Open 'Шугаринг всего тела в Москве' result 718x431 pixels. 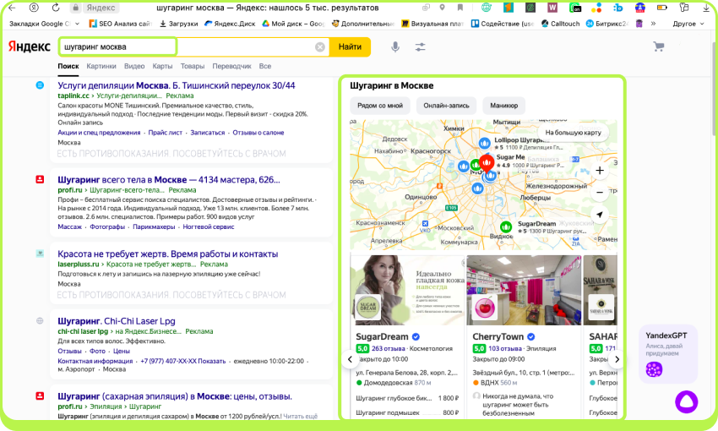[168, 180]
